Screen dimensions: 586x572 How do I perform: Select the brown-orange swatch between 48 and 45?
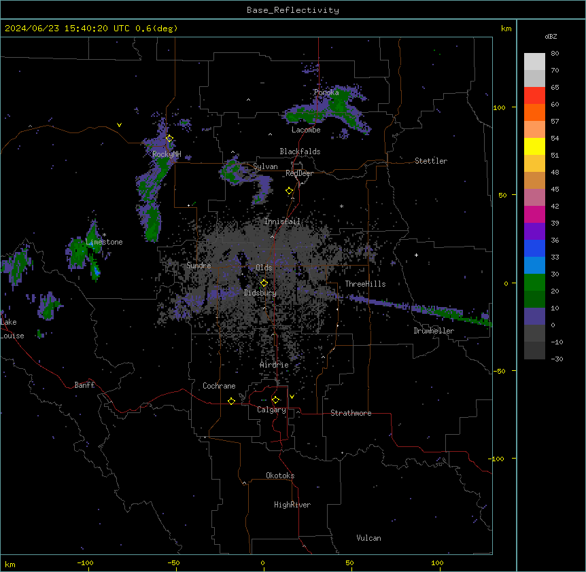tap(534, 180)
